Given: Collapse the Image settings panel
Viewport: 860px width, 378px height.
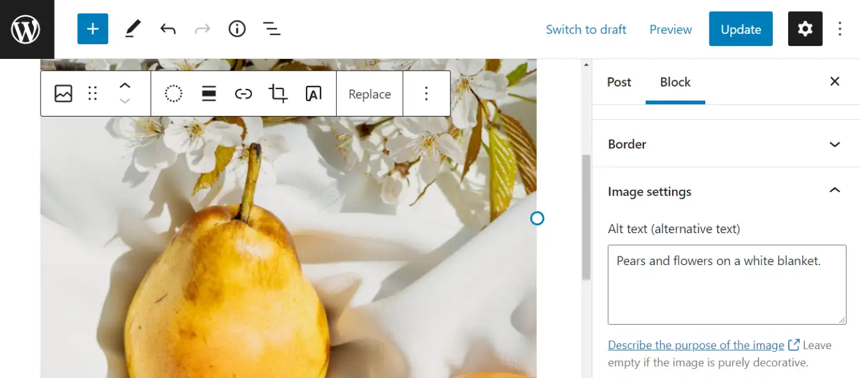Looking at the screenshot, I should (x=725, y=191).
